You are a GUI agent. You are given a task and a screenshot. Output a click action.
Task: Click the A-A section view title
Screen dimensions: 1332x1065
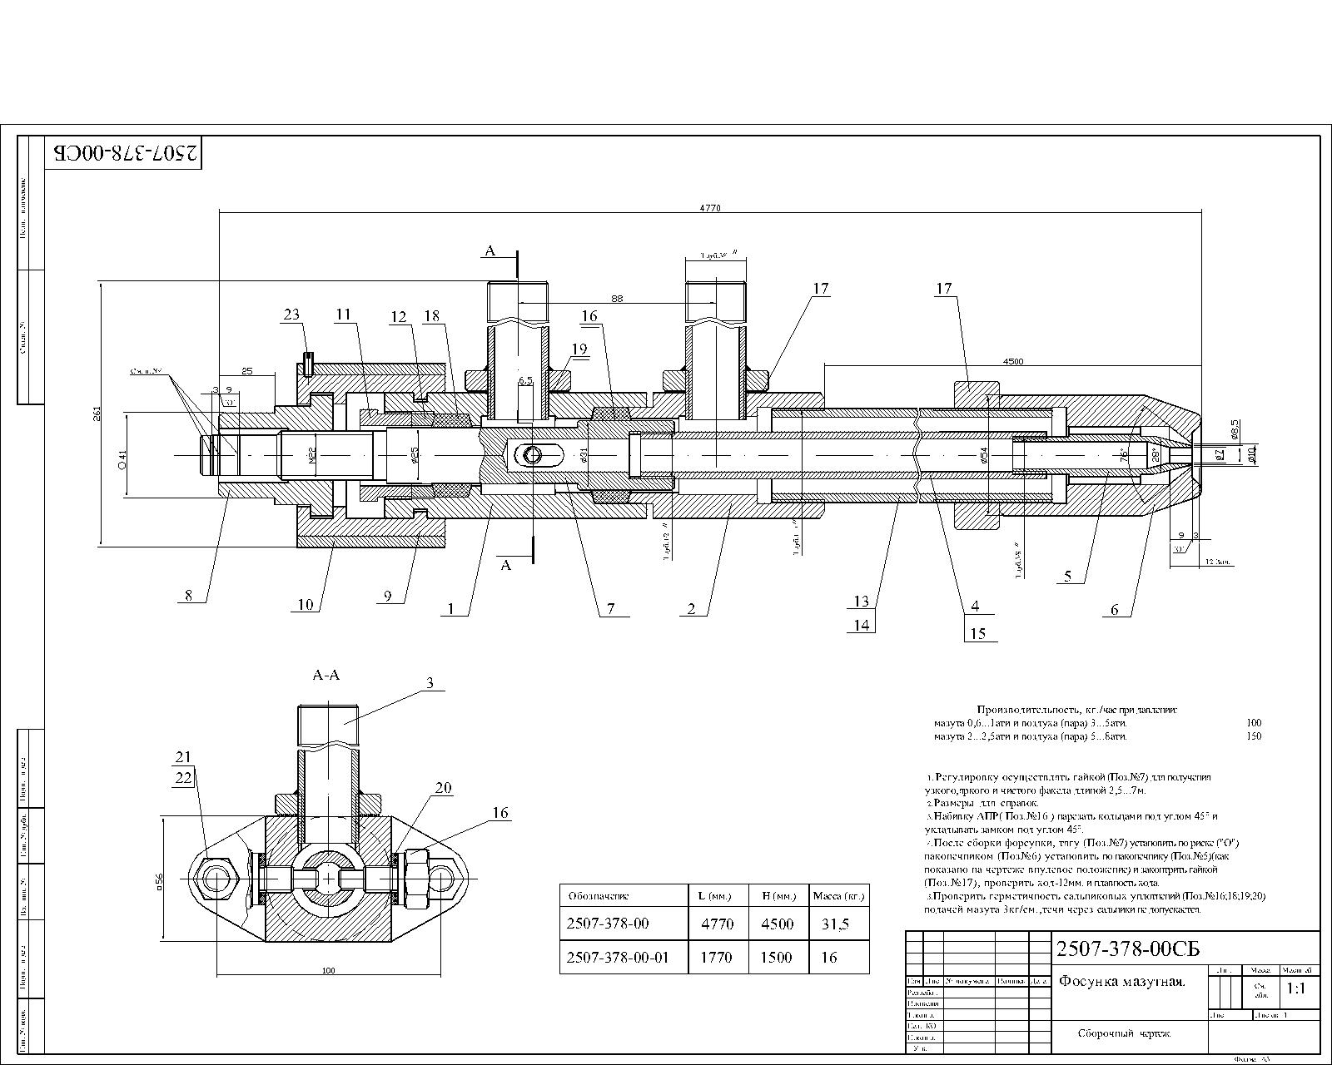pyautogui.click(x=326, y=676)
